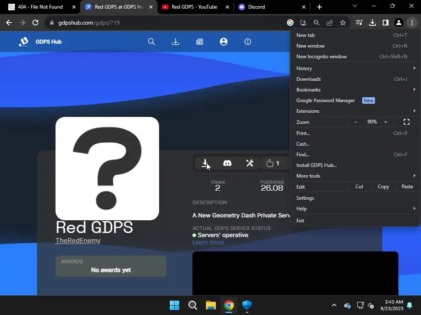Click the address bar URL gdpshub.com/gdps/719
Screen dimensions: 421x315
pyautogui.click(x=89, y=23)
